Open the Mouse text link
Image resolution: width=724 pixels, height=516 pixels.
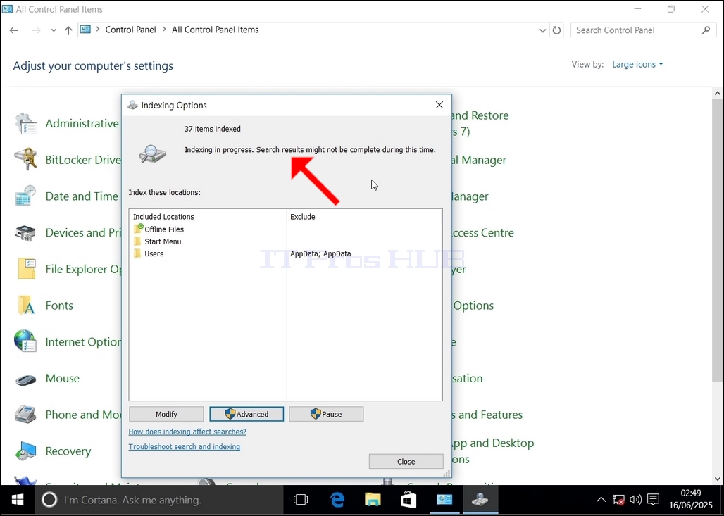(x=63, y=379)
